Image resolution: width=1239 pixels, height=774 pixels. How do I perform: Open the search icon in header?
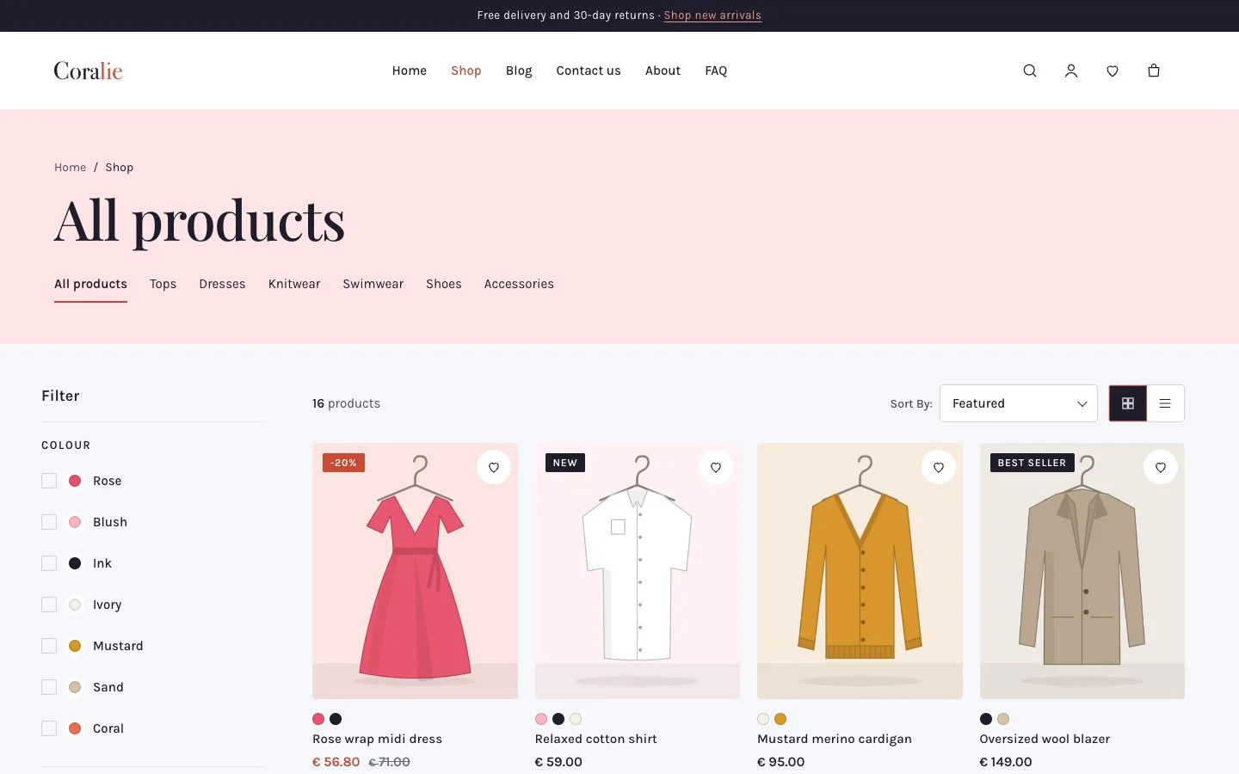coord(1030,71)
